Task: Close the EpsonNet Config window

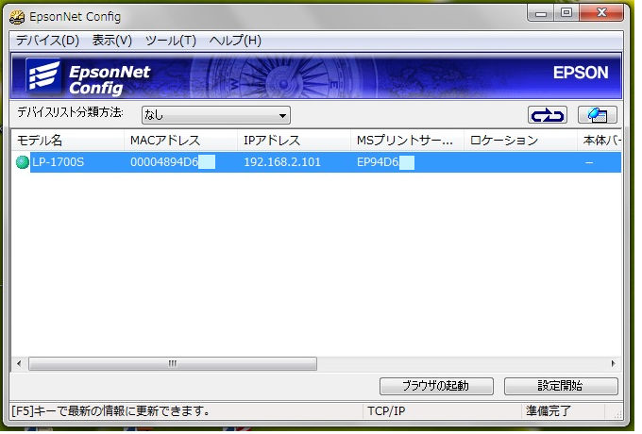Action: click(x=601, y=13)
